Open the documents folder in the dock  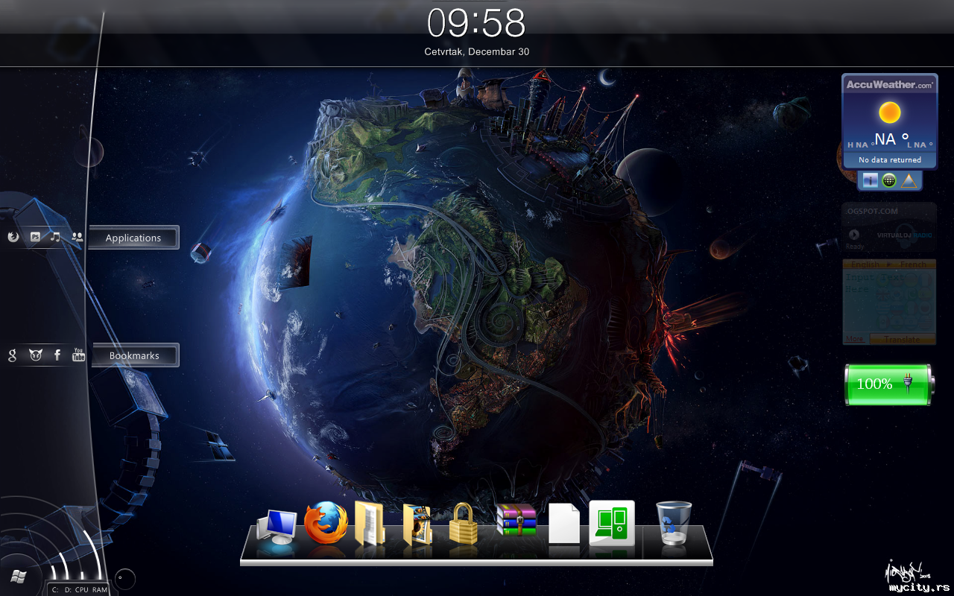(370, 523)
